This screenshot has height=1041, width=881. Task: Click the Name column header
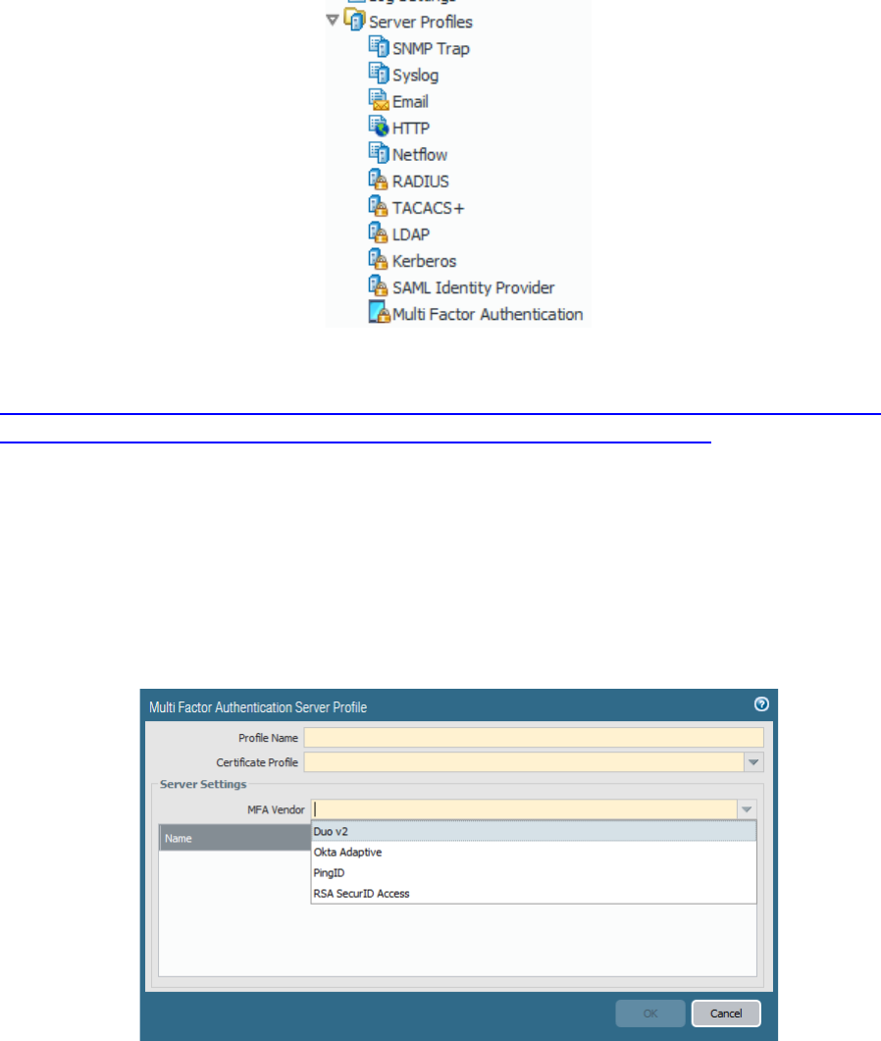(235, 838)
